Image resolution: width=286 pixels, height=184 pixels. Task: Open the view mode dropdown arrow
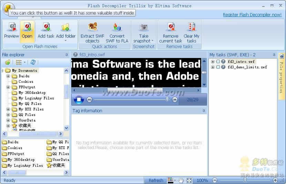(x=24, y=62)
